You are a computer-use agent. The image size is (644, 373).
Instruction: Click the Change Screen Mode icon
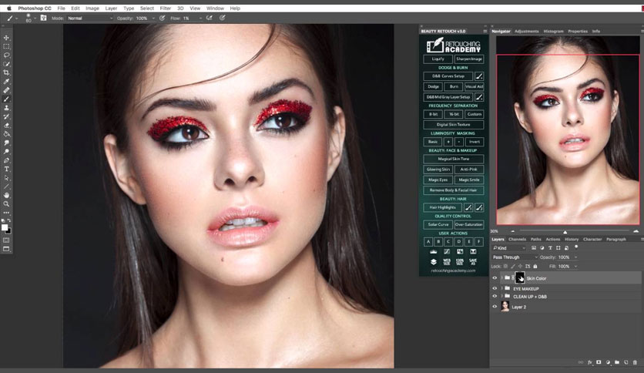pos(7,249)
